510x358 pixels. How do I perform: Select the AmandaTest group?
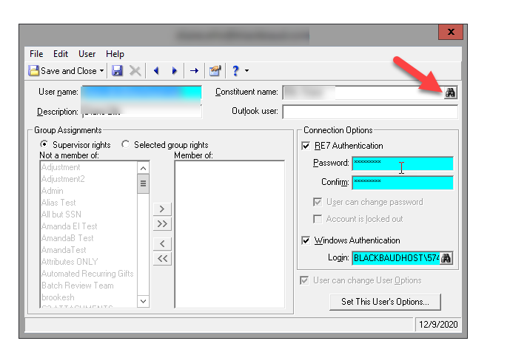pyautogui.click(x=64, y=250)
